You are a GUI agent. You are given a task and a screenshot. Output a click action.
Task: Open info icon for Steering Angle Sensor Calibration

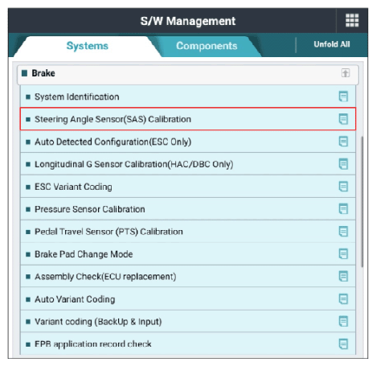343,119
